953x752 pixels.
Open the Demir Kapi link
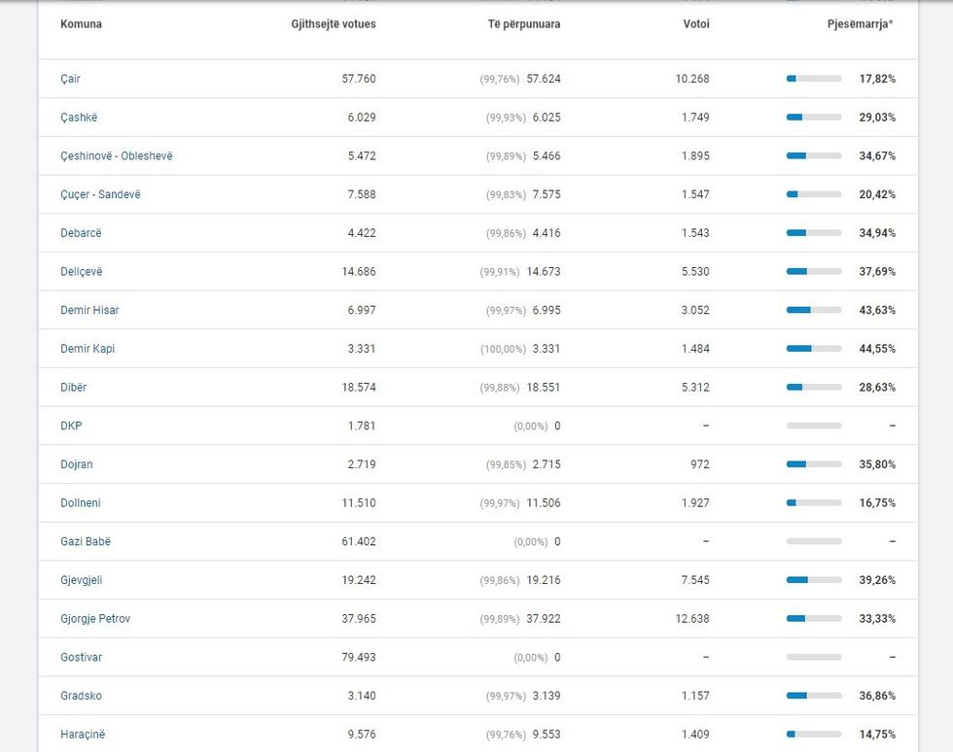point(88,349)
